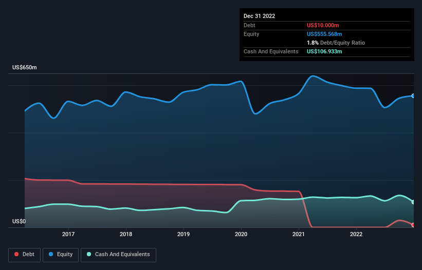Click the US$650m y-axis label
This screenshot has height=270, width=422.
[25, 67]
